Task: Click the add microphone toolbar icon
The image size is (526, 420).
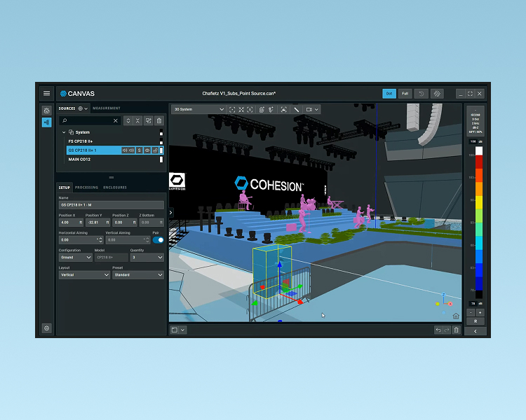Action: tap(271, 109)
